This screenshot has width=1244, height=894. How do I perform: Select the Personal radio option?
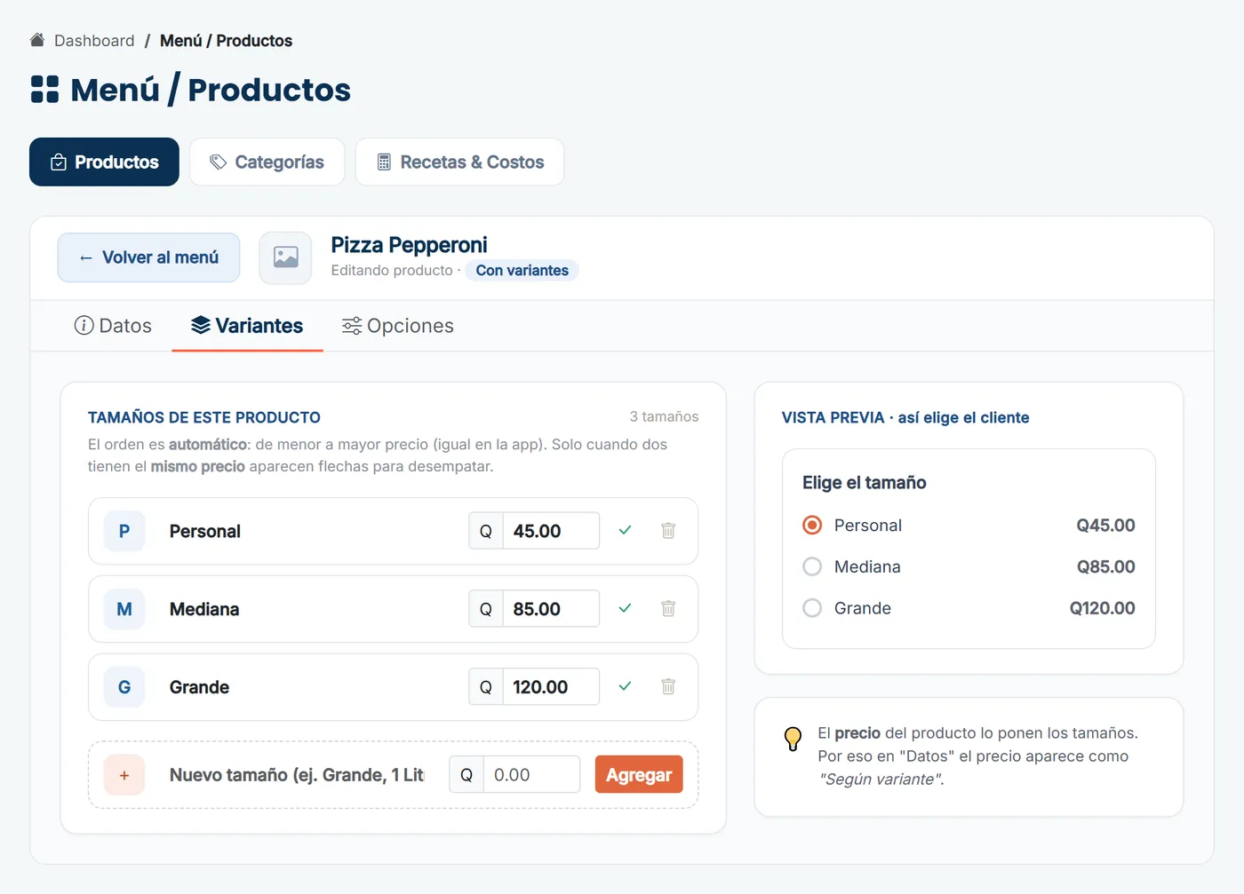[x=812, y=526]
